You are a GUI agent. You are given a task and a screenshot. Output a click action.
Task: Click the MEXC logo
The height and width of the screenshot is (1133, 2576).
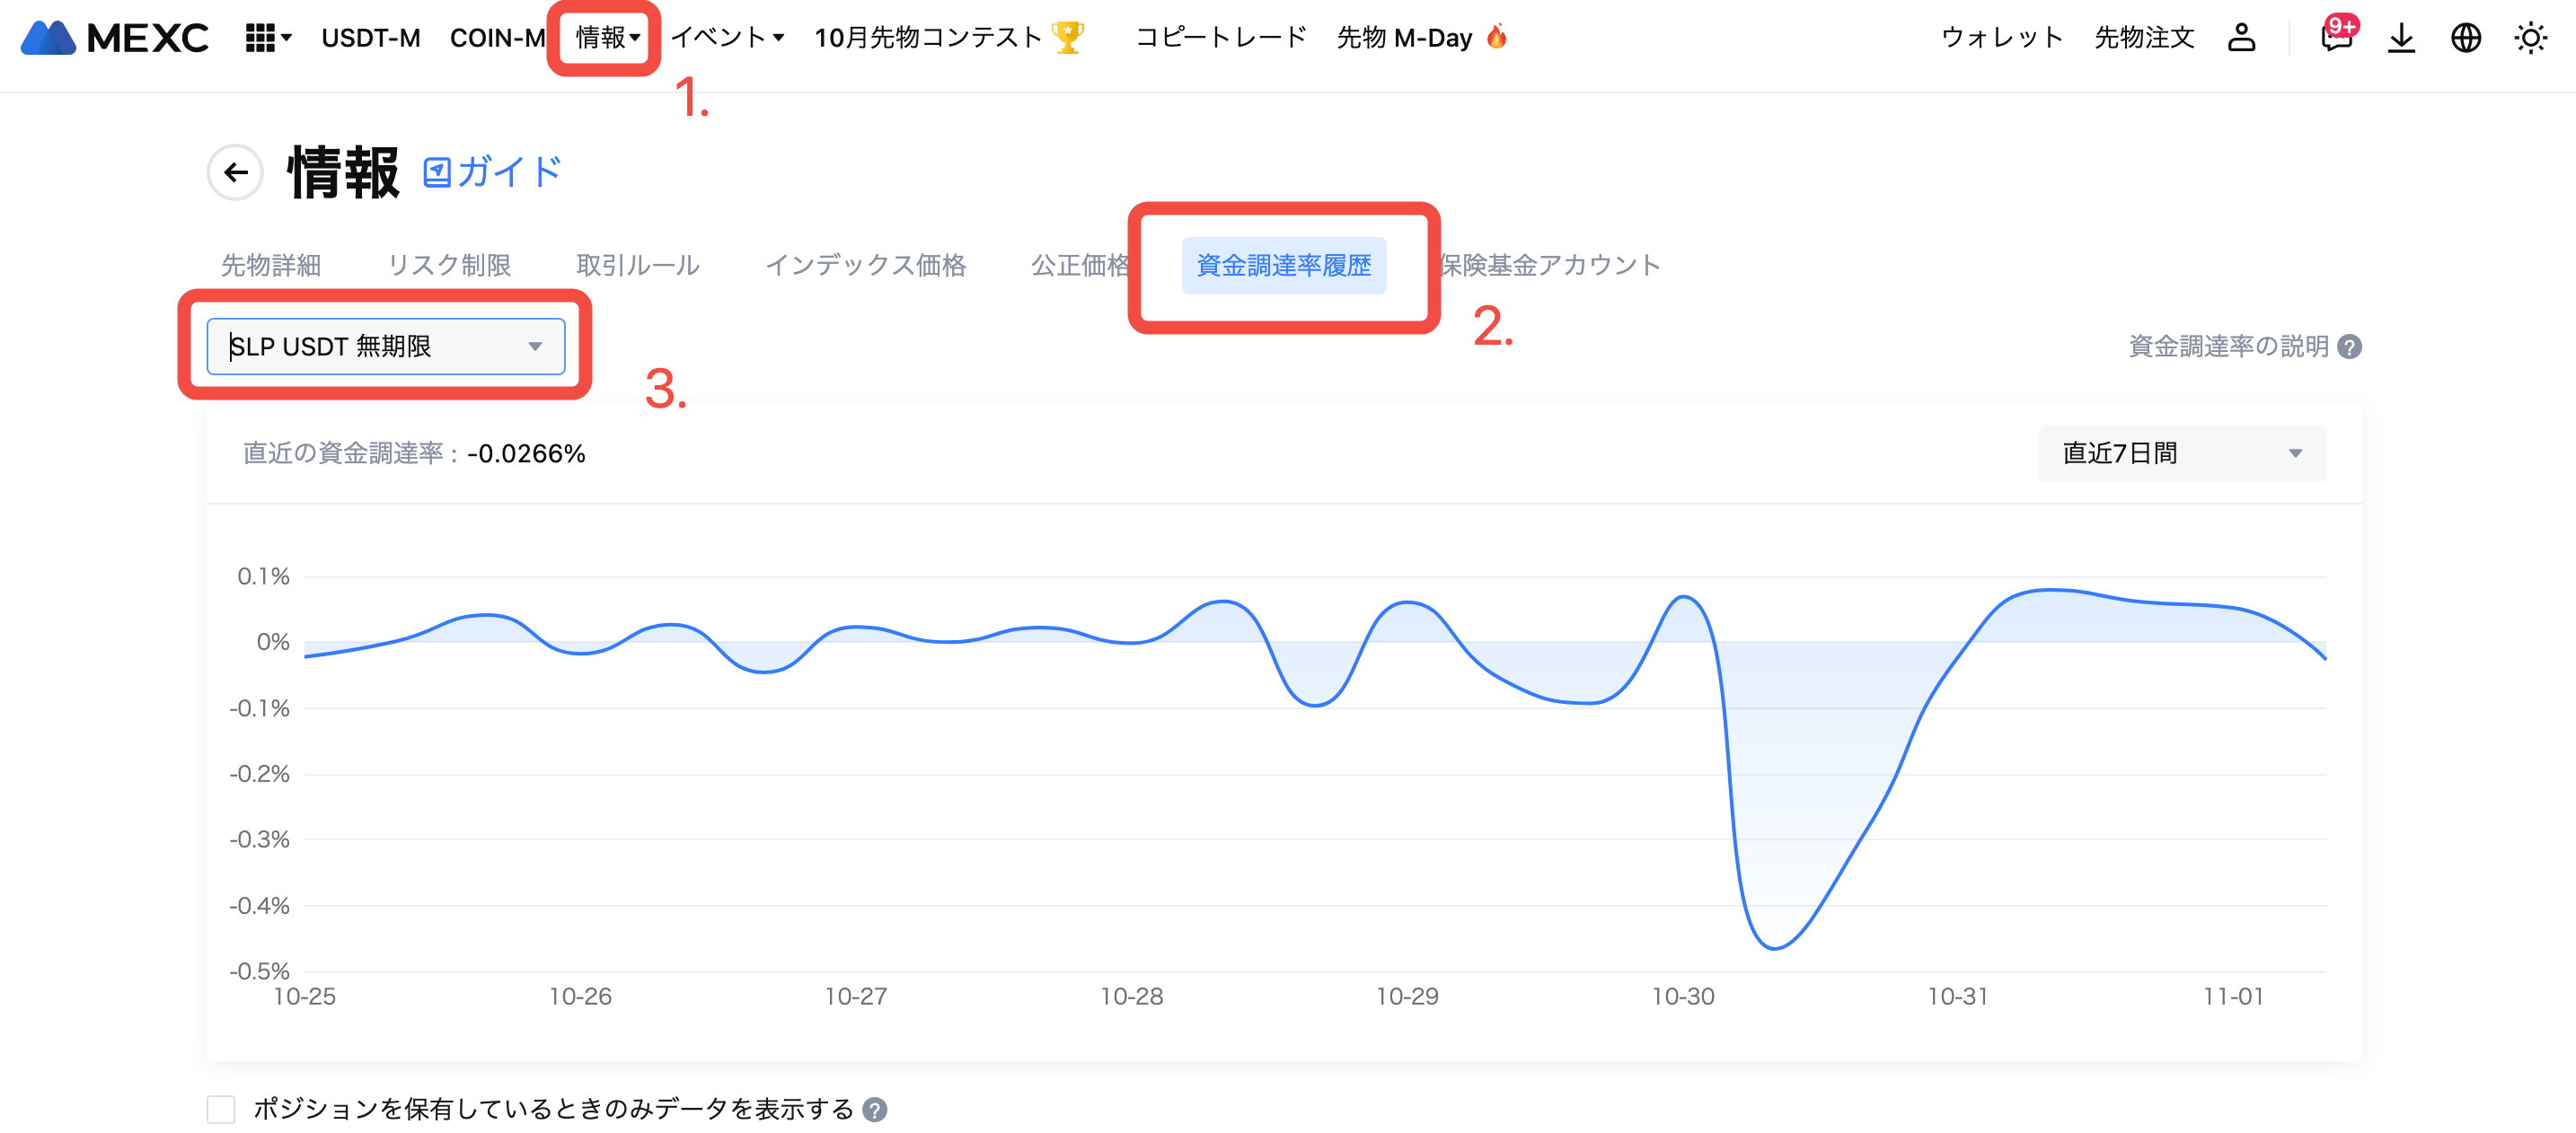(115, 38)
